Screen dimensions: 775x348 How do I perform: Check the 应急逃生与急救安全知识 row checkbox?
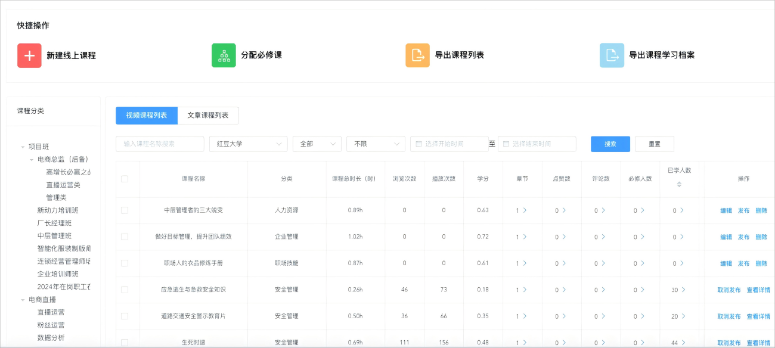pyautogui.click(x=125, y=290)
